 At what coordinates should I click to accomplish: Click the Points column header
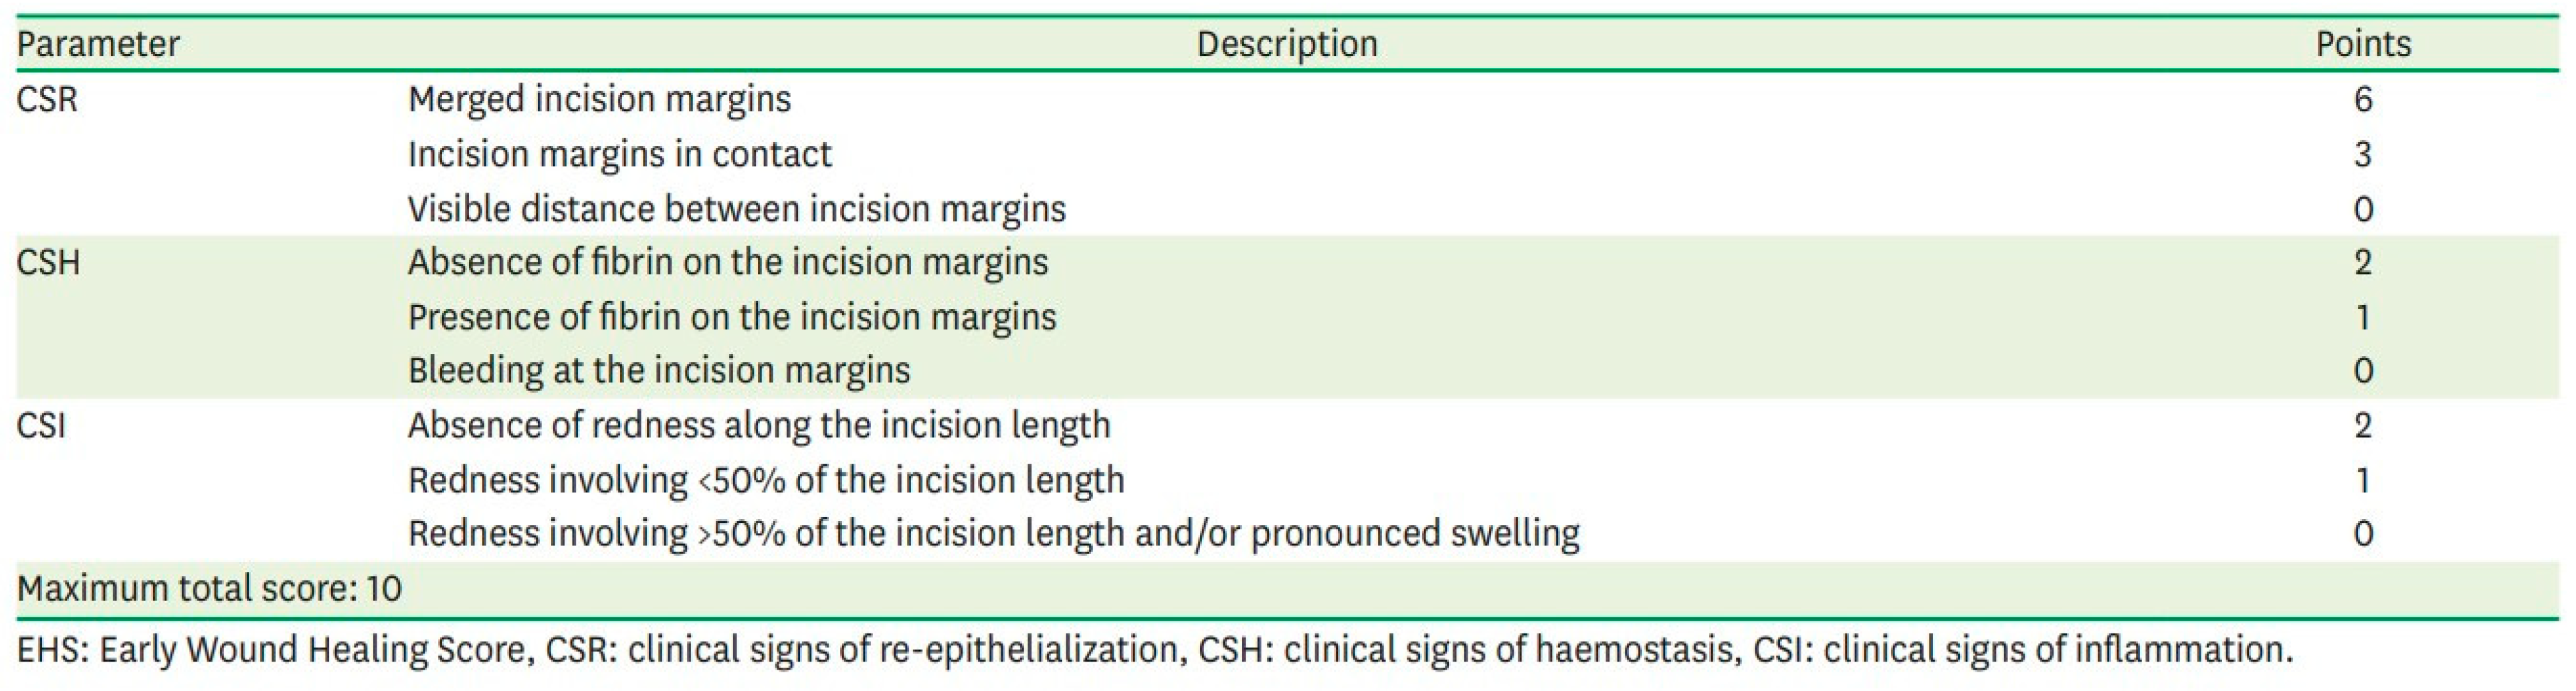[2363, 44]
